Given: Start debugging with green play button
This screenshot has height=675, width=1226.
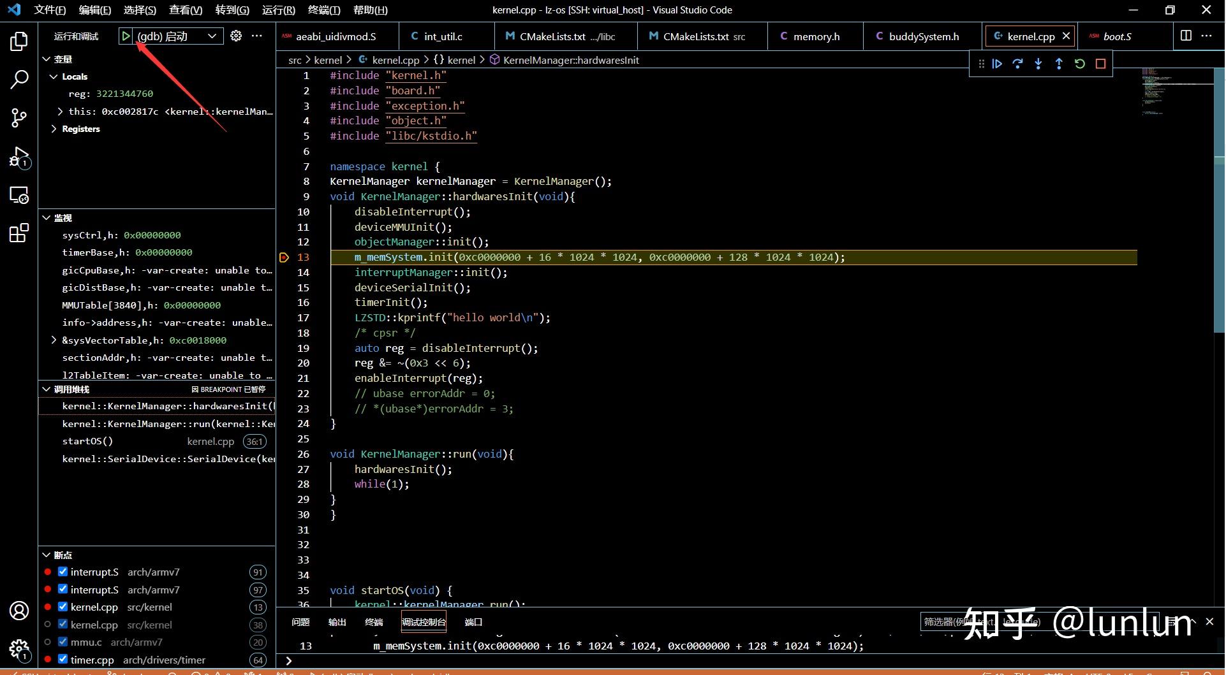Looking at the screenshot, I should point(126,36).
